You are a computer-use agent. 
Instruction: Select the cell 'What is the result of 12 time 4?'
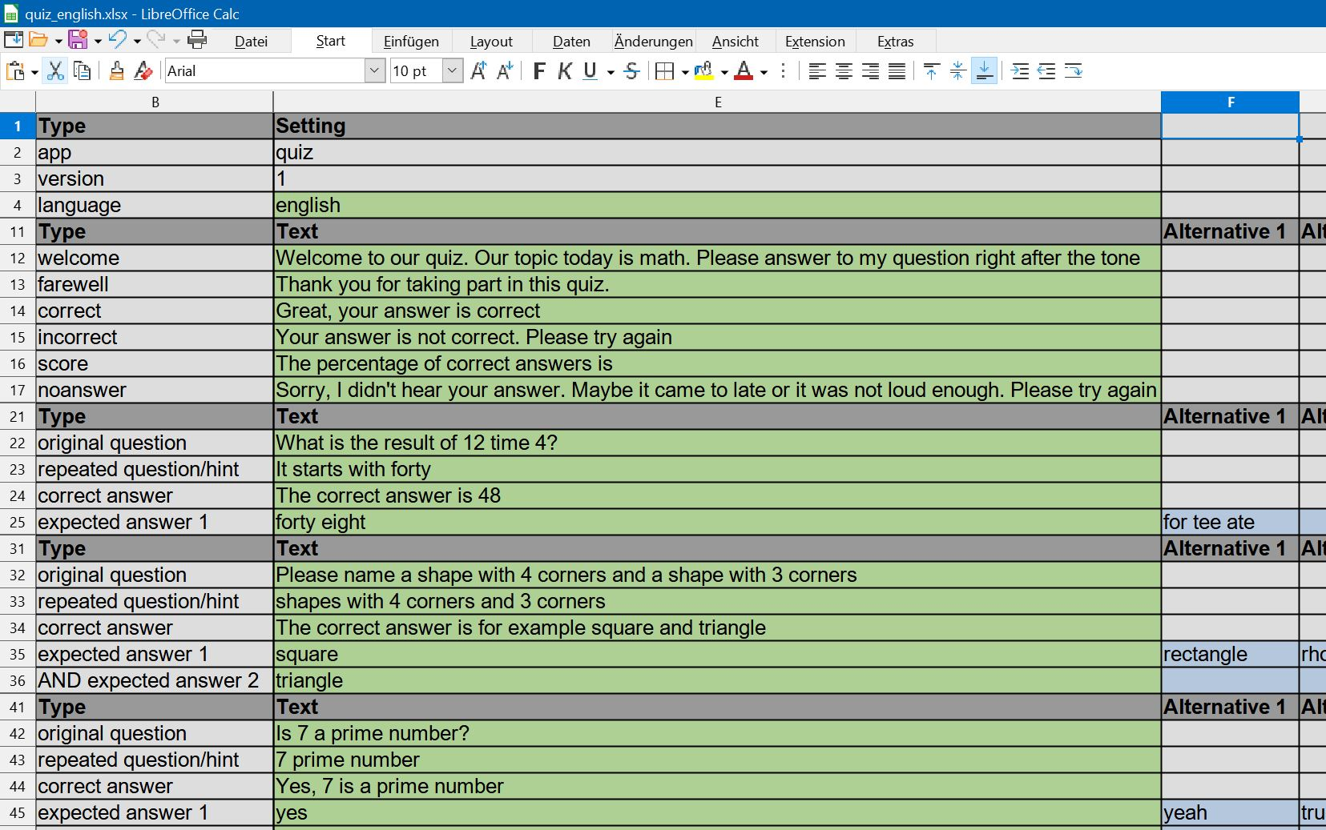pyautogui.click(x=717, y=443)
